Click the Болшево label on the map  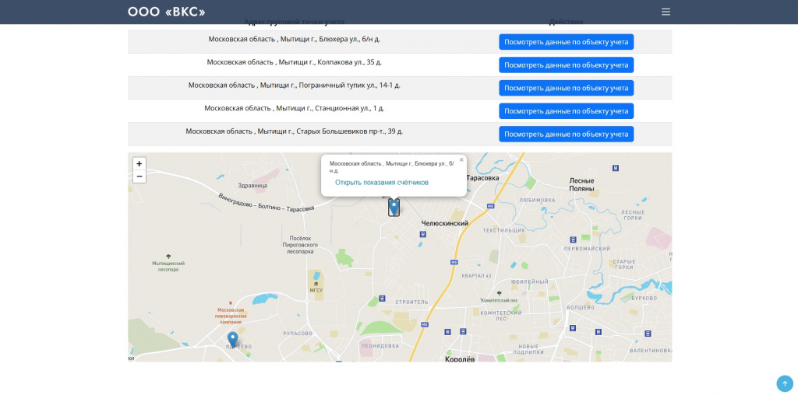[x=580, y=308]
